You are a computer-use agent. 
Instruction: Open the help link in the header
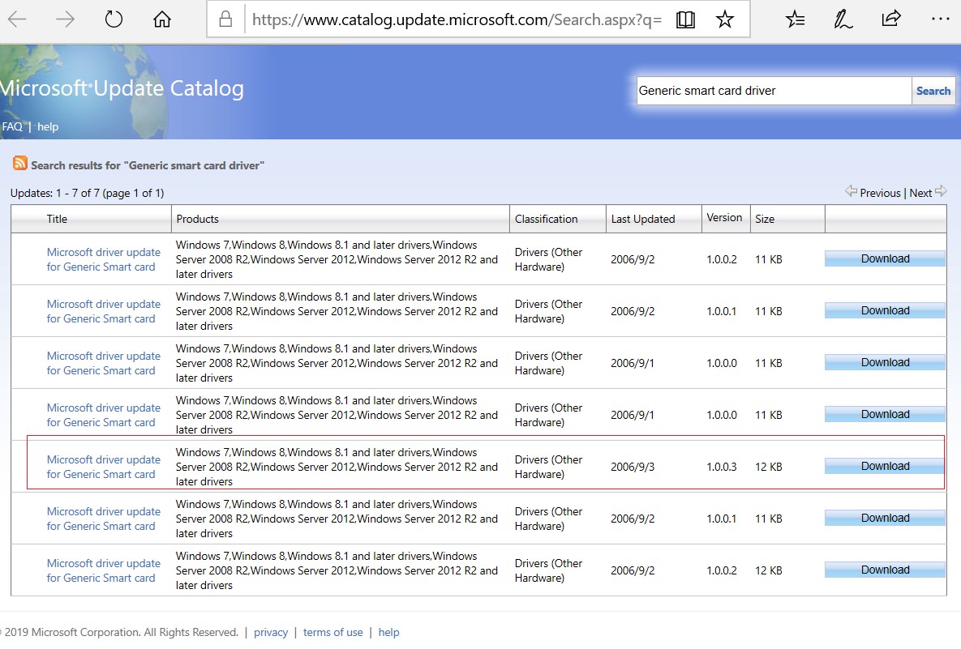48,126
